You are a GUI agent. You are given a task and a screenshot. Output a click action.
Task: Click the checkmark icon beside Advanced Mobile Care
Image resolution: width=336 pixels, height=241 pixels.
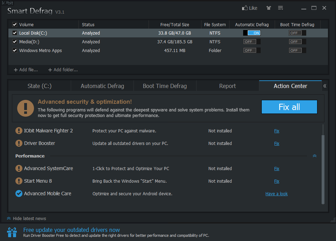[19, 193]
